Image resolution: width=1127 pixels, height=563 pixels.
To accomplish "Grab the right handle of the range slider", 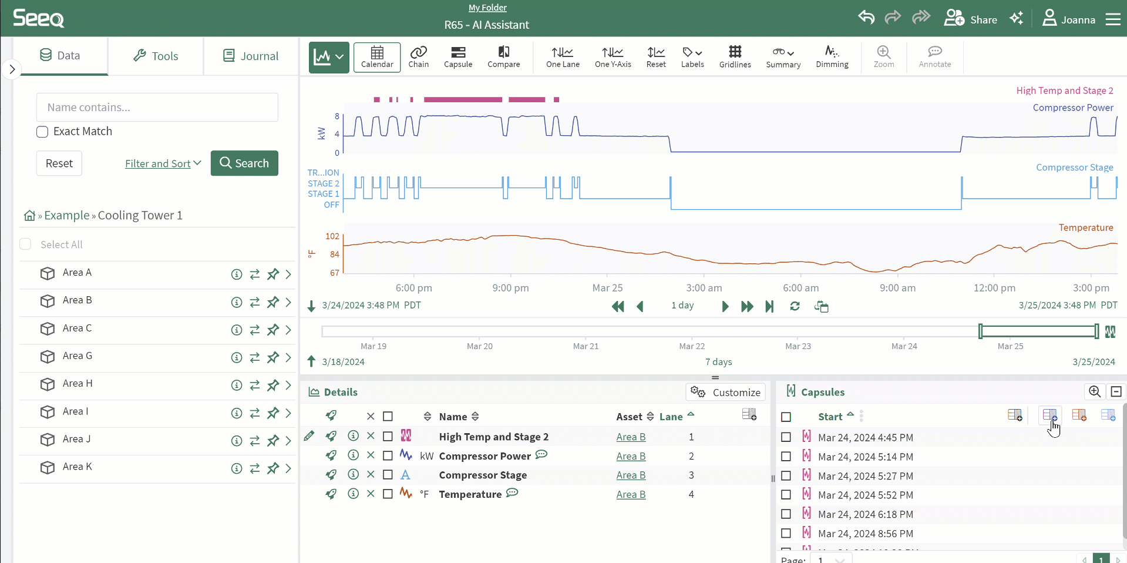I will 1096,331.
